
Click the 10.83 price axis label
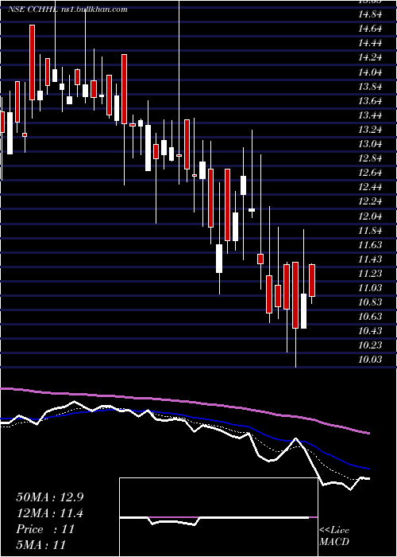tap(371, 302)
